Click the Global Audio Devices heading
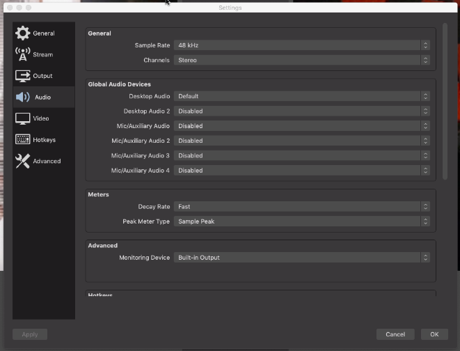Viewport: 460px width, 351px height. coord(120,84)
